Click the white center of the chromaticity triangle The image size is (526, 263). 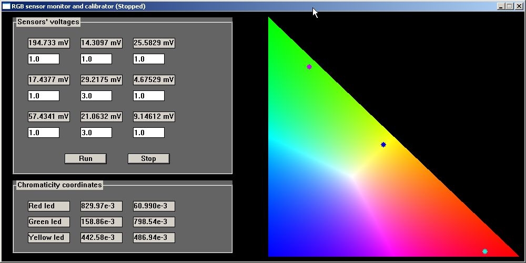pos(352,175)
